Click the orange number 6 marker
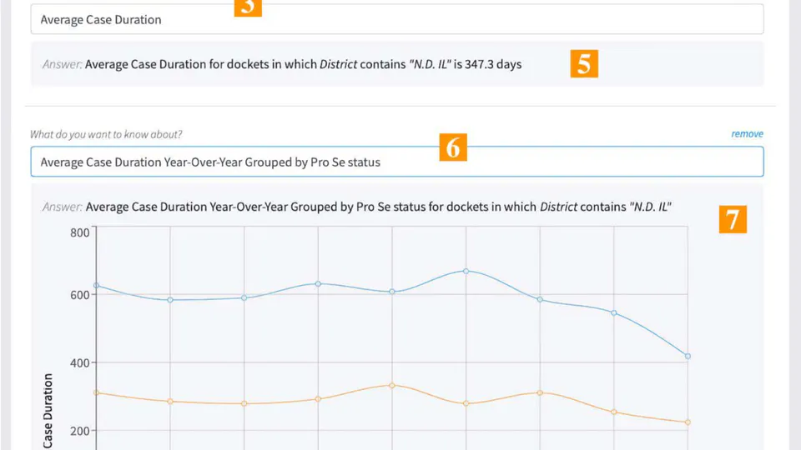This screenshot has height=450, width=801. click(452, 147)
